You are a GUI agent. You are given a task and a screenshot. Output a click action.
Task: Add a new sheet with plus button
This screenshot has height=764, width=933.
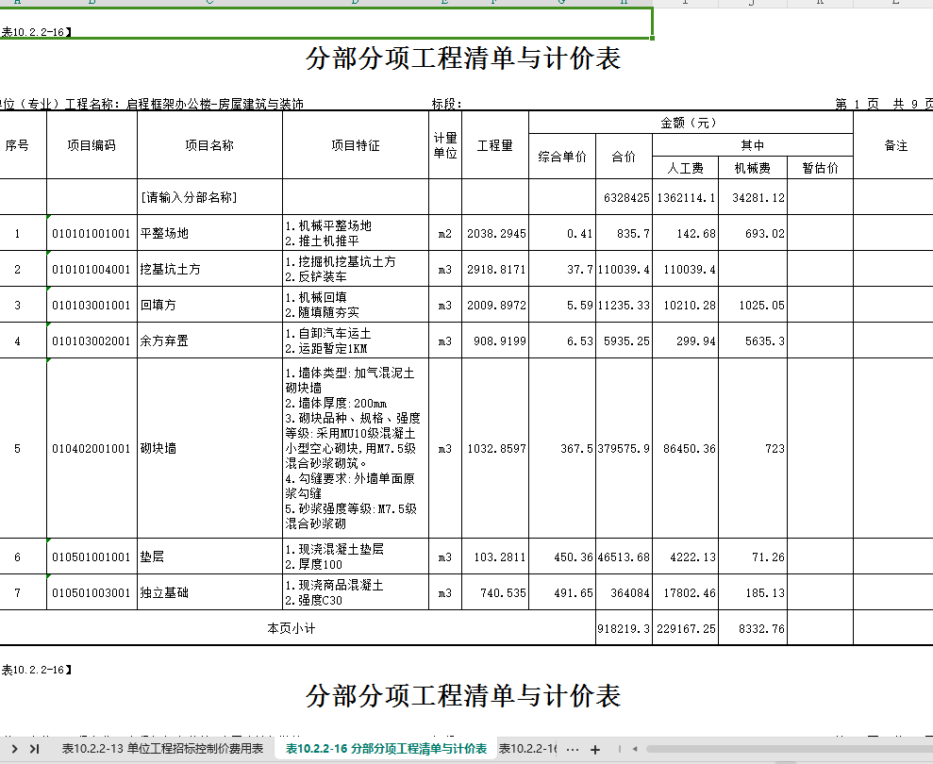click(595, 749)
